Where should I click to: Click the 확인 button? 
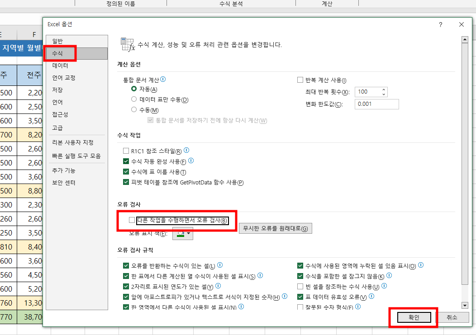[x=414, y=317]
